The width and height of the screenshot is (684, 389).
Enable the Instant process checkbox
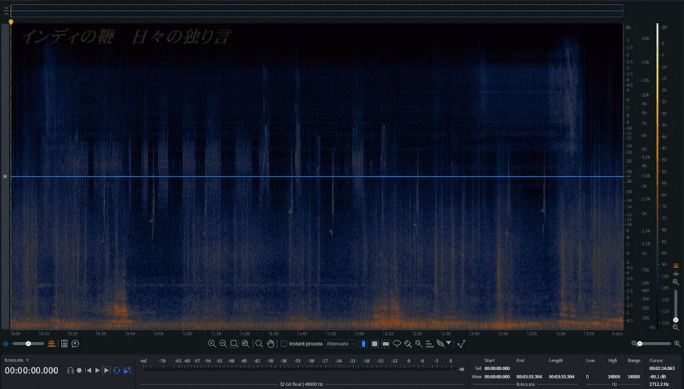click(x=284, y=344)
